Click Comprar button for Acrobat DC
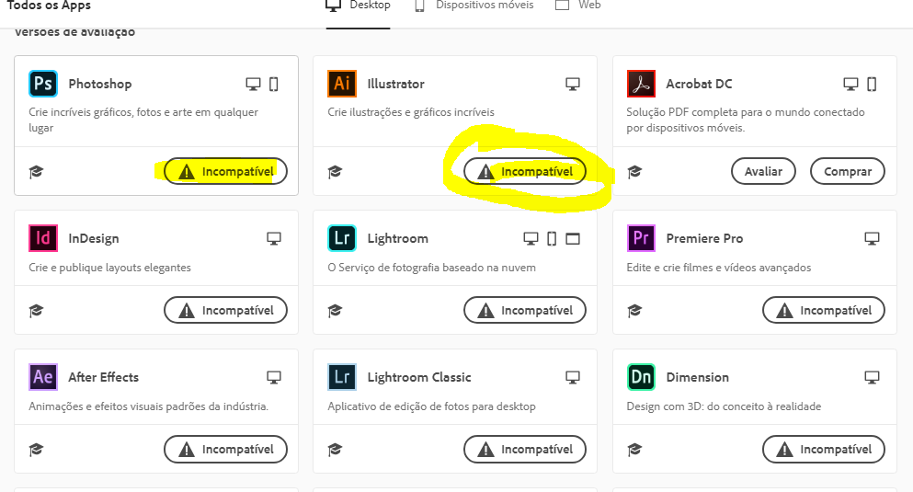This screenshot has height=492, width=913. (847, 171)
